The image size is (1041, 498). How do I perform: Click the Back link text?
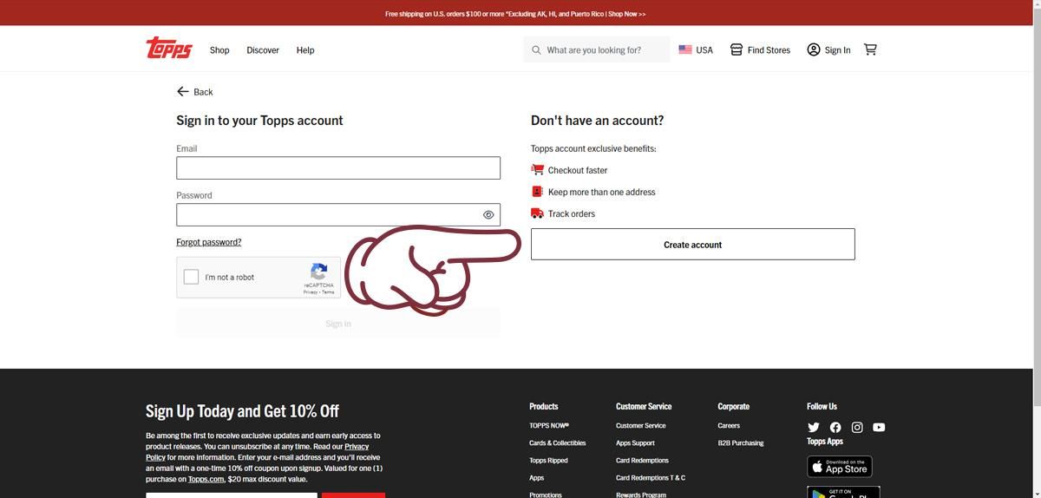point(203,92)
